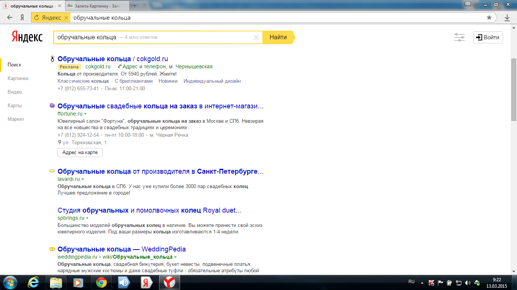Open the Kaspersky tray icon
This screenshot has width=517, height=290.
point(431,282)
